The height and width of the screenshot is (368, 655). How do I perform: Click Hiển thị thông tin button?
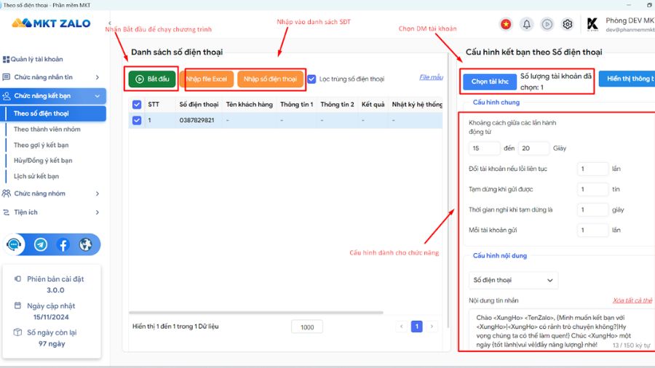point(627,79)
